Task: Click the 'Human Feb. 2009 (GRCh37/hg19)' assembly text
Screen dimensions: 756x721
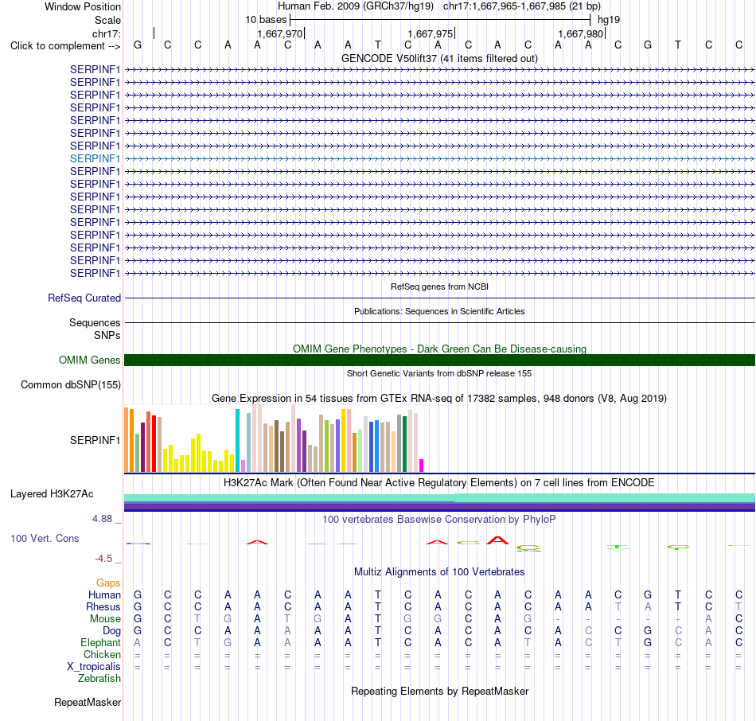Action: [356, 6]
